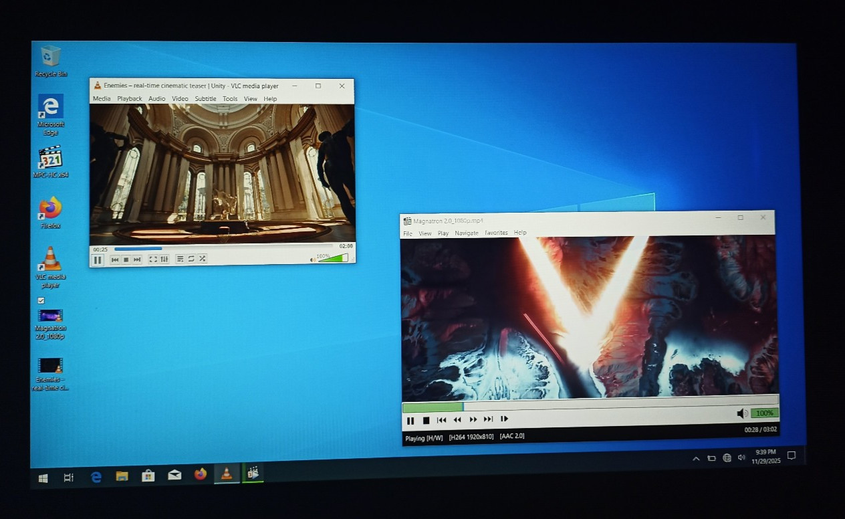Pause playback in VLC media player
Image resolution: width=845 pixels, height=519 pixels.
(x=98, y=260)
